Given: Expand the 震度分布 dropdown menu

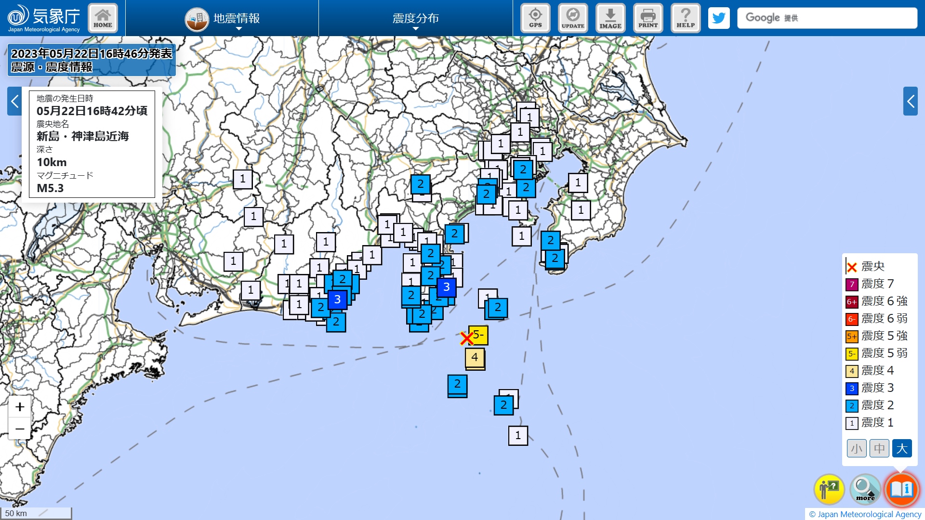Looking at the screenshot, I should pyautogui.click(x=415, y=19).
